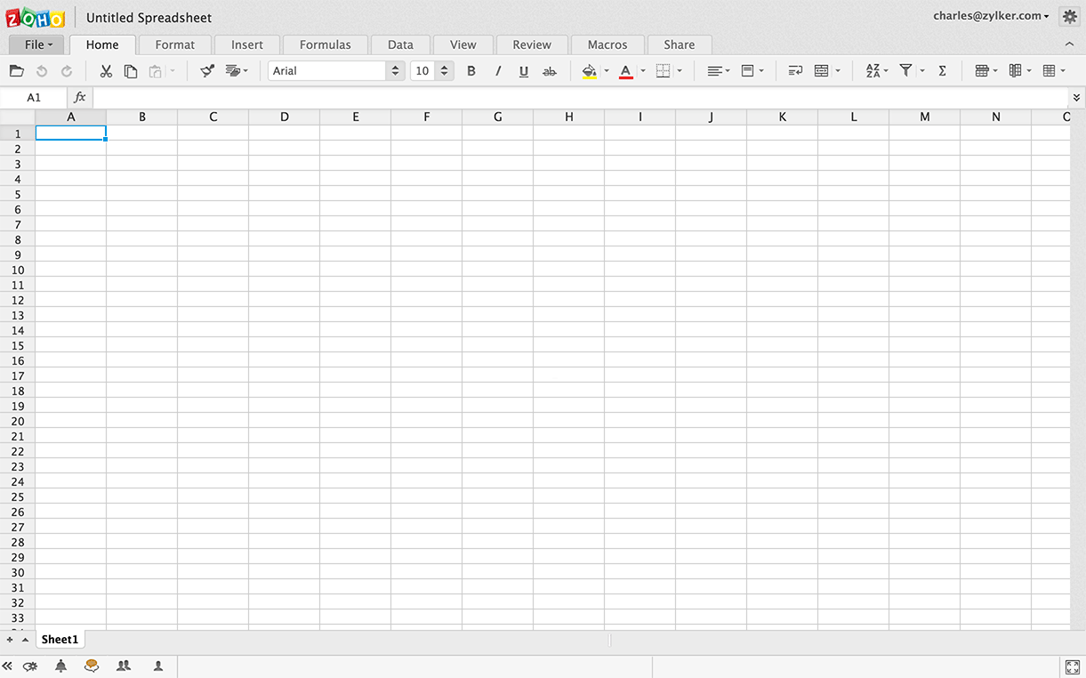Image resolution: width=1086 pixels, height=678 pixels.
Task: Toggle italic formatting
Action: tap(497, 70)
